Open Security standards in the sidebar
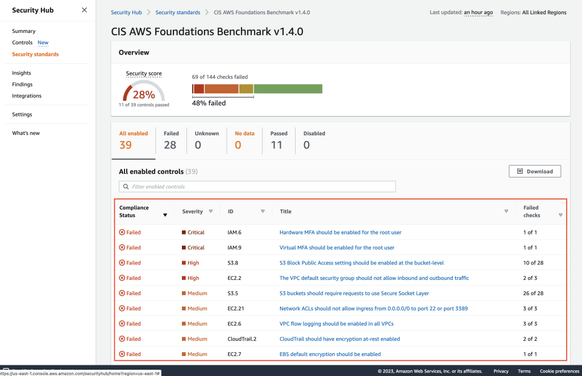 pyautogui.click(x=35, y=54)
